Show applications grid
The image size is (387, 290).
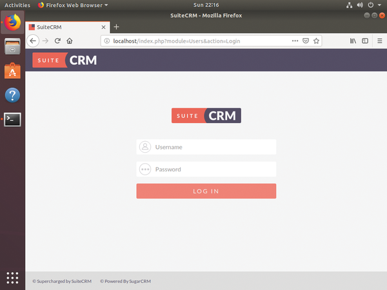click(12, 278)
